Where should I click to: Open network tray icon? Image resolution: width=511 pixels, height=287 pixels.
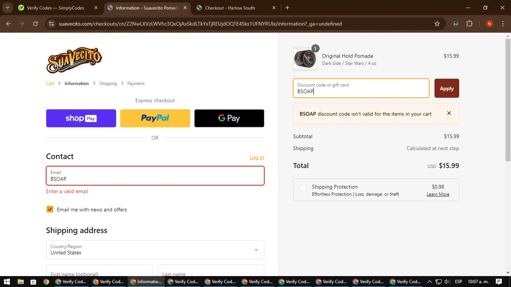(x=438, y=282)
